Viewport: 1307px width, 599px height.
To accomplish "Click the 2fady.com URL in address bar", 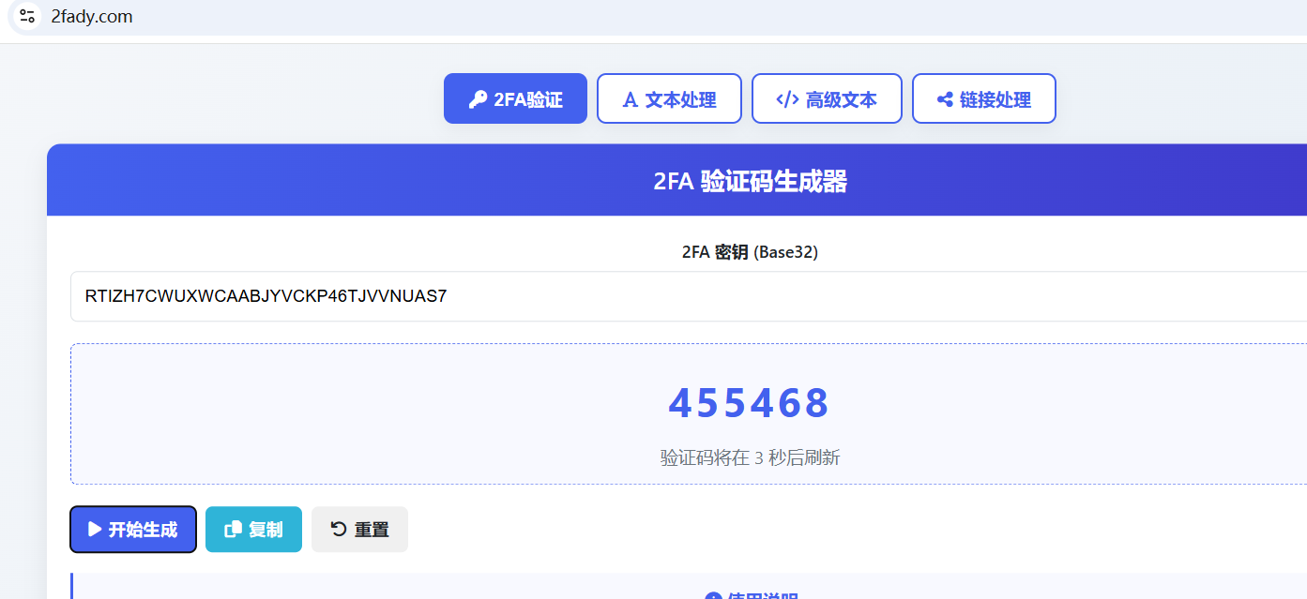I will click(x=92, y=17).
